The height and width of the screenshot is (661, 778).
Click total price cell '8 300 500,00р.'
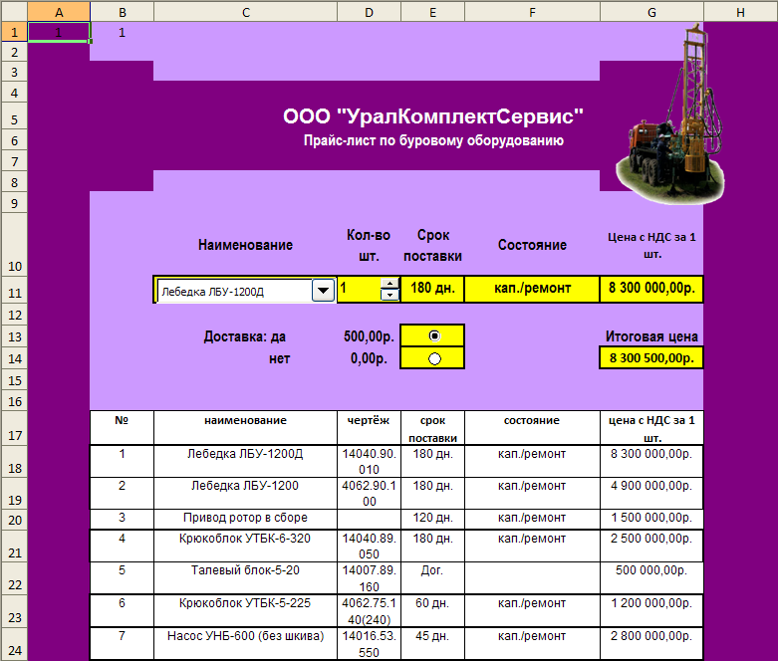pos(651,358)
